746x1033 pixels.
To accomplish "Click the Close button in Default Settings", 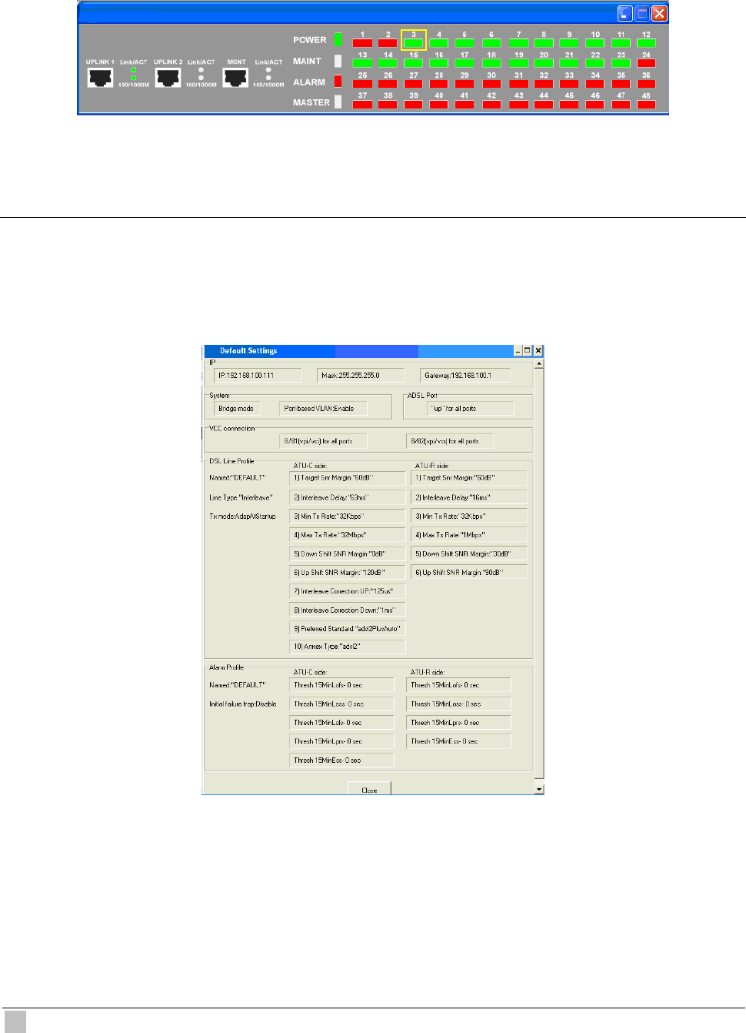I will (x=369, y=789).
